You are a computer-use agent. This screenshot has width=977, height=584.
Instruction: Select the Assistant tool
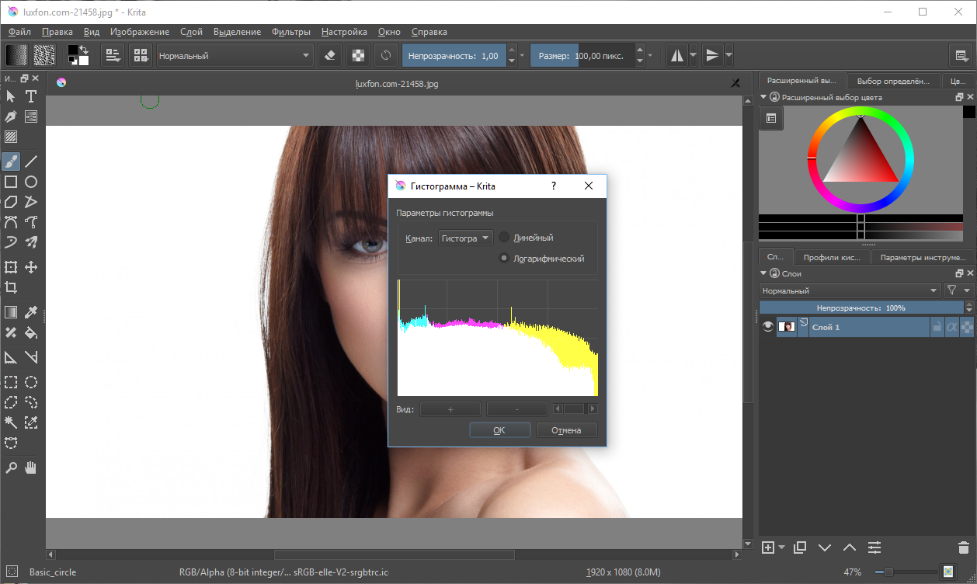pos(11,357)
